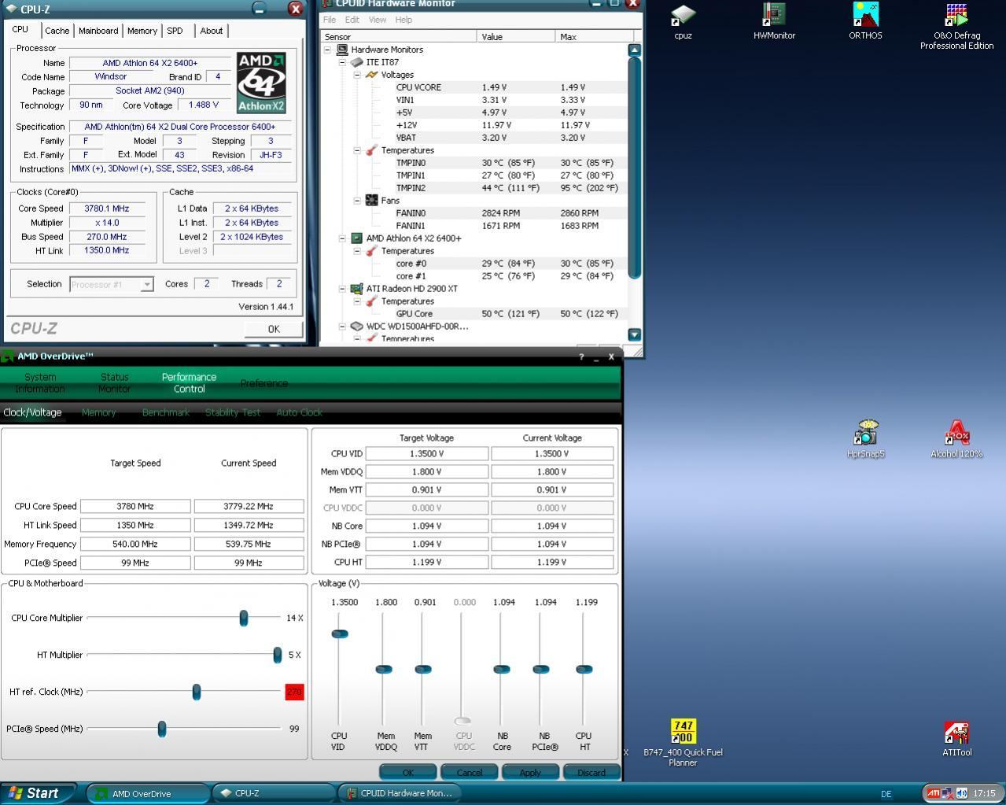
Task: Click Discard button in AMD OverDrive
Action: pos(591,772)
